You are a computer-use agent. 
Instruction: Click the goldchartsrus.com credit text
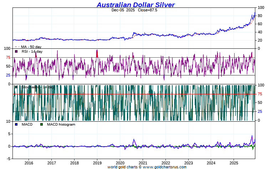tap(147, 167)
